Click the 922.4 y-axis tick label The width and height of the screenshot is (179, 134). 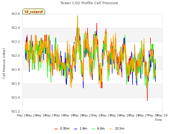coord(16,28)
